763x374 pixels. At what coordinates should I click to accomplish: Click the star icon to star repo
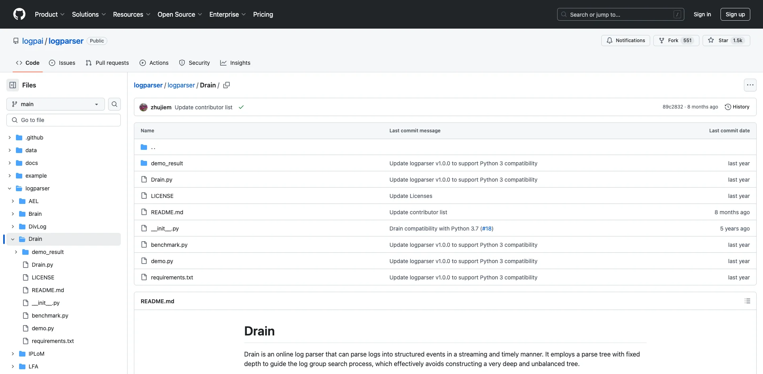coord(711,41)
